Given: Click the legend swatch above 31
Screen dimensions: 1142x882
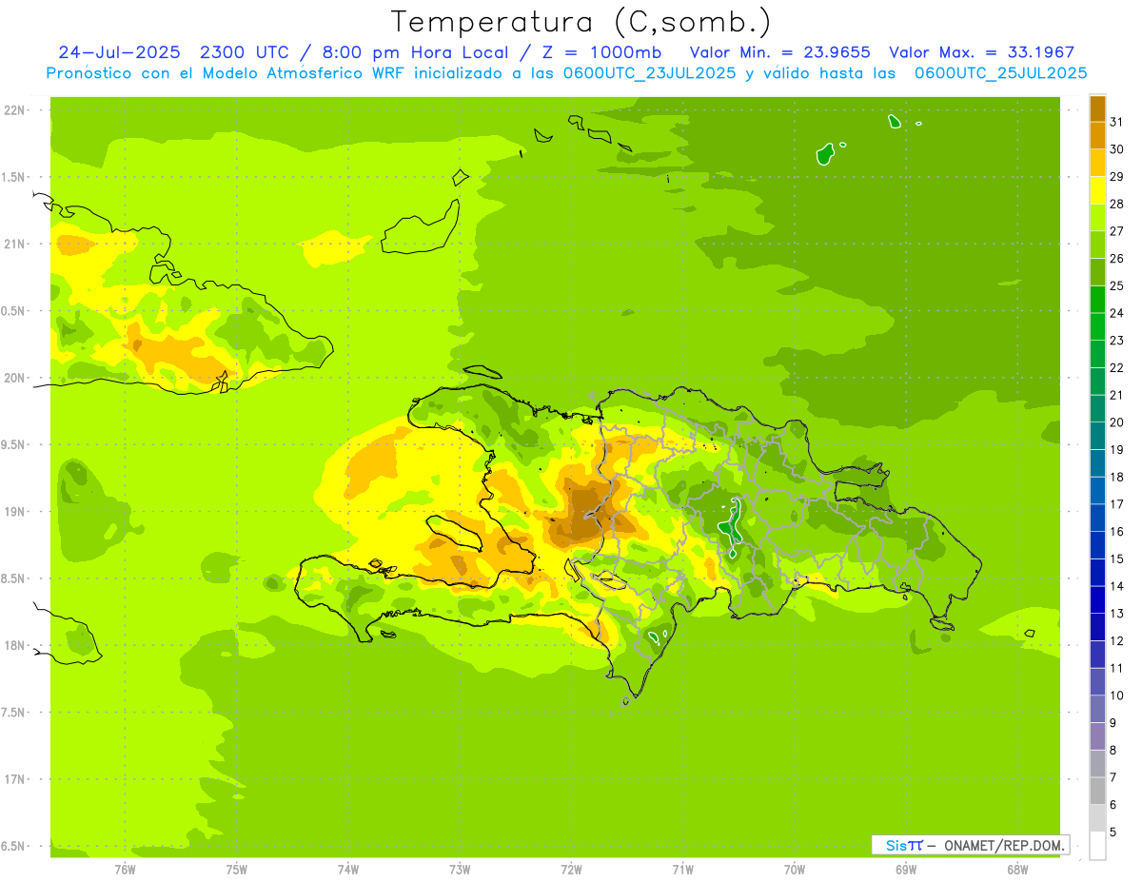Looking at the screenshot, I should [x=1097, y=108].
